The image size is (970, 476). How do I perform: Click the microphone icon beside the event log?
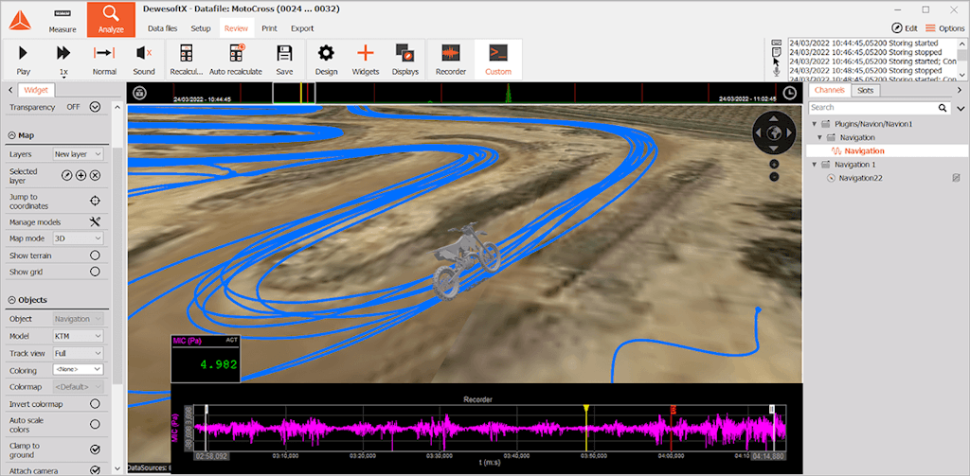[x=777, y=72]
